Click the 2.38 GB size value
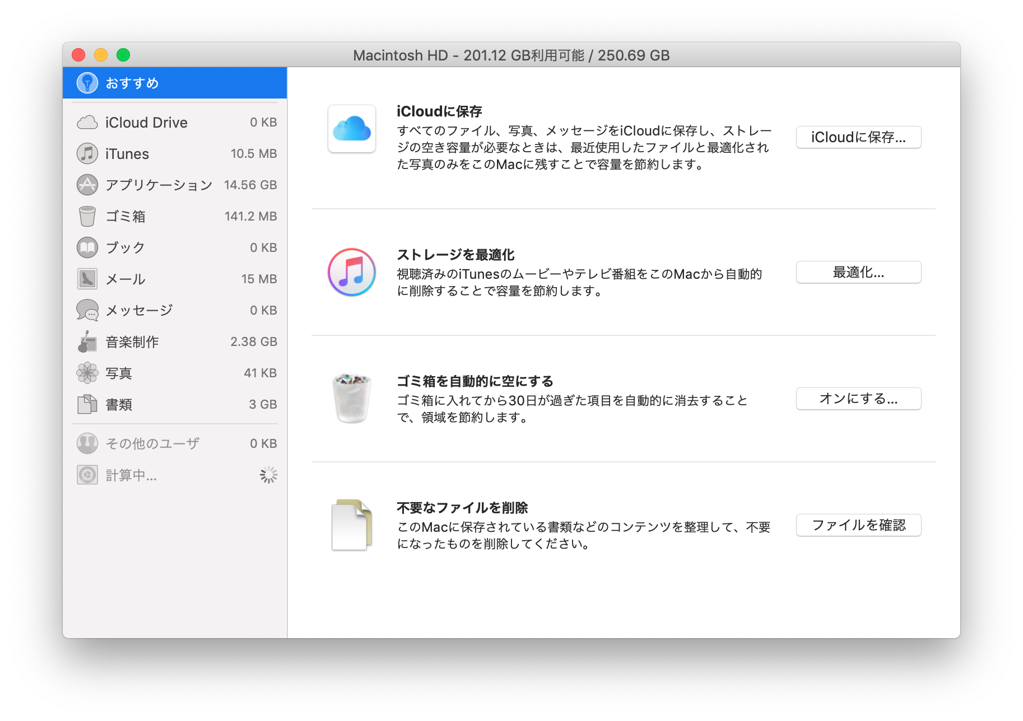Screen dimensions: 1023x721 tap(254, 341)
